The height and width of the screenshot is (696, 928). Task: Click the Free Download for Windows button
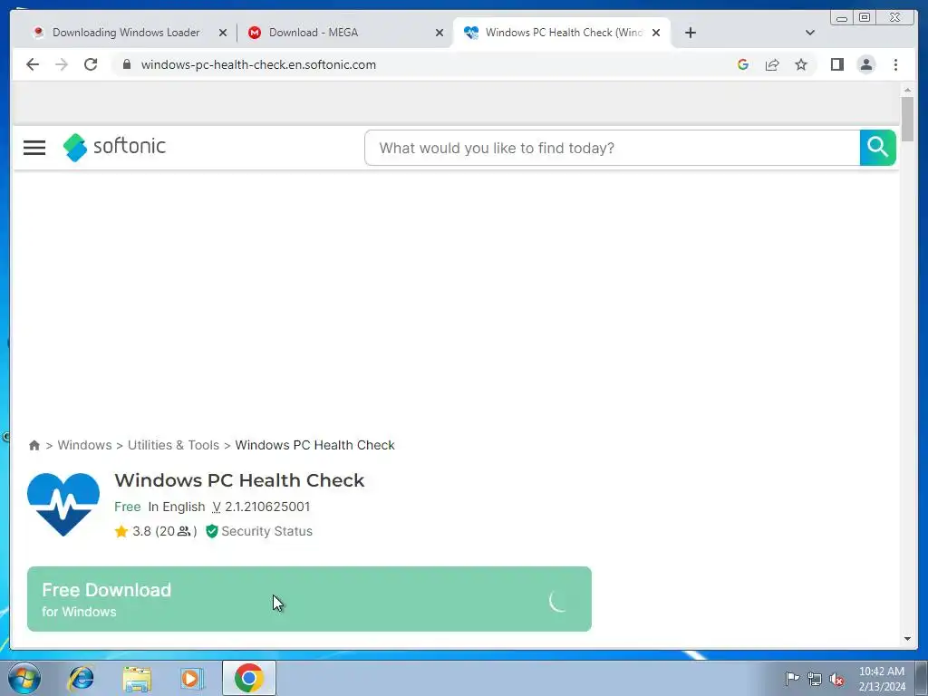pos(309,599)
